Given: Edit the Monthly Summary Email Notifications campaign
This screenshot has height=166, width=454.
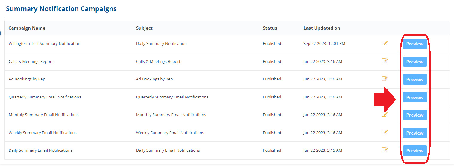Looking at the screenshot, I should [x=385, y=114].
